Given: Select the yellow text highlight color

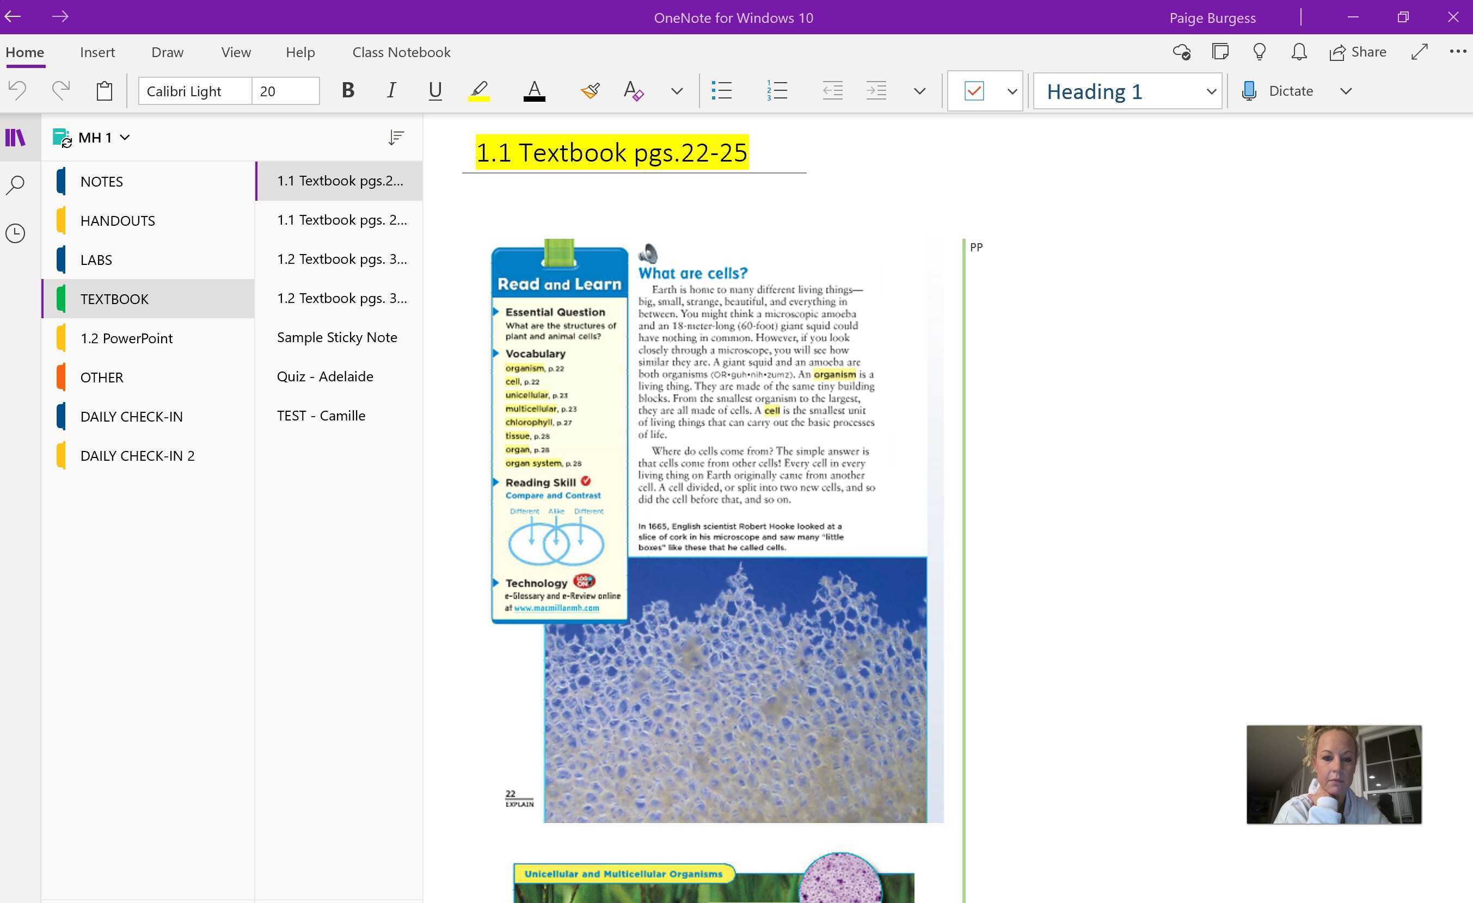Looking at the screenshot, I should pyautogui.click(x=479, y=91).
